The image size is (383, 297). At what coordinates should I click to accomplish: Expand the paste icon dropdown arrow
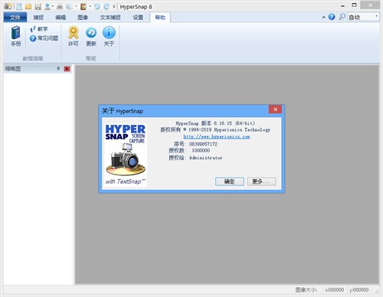click(90, 6)
